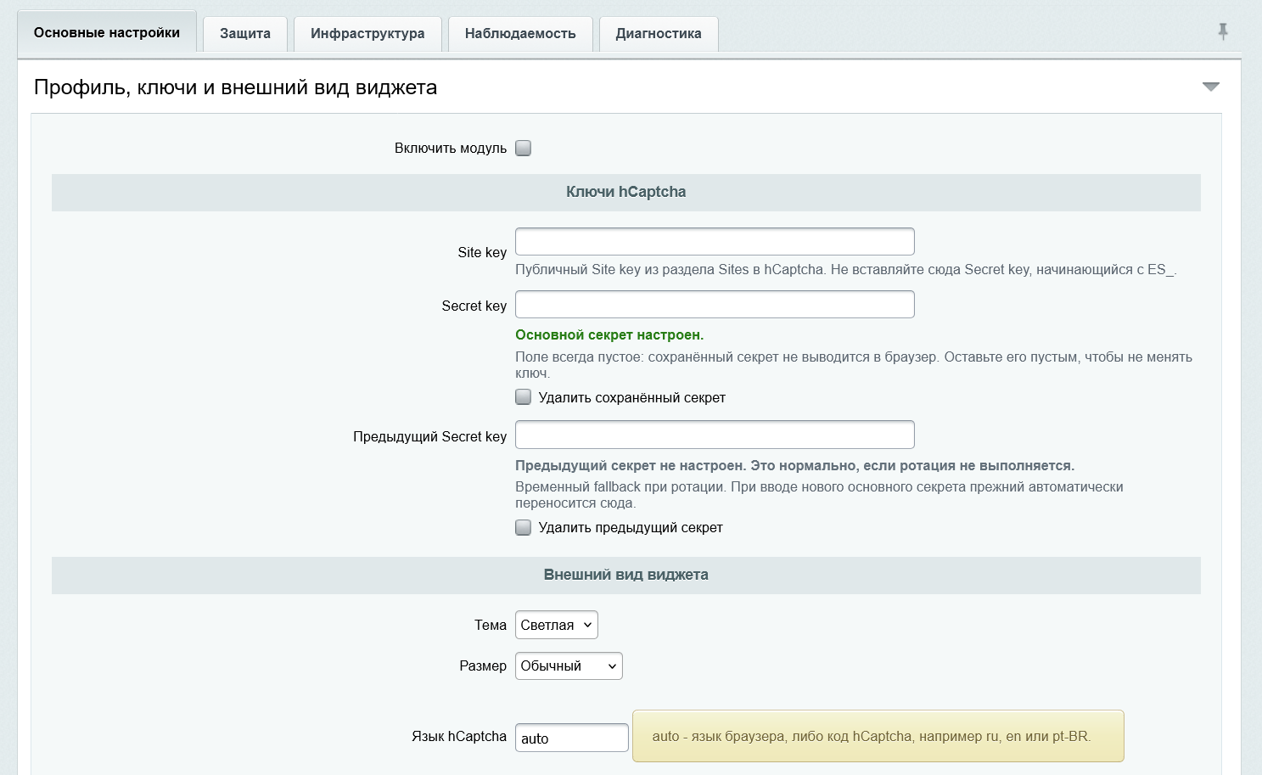Toggle the Включить модуль checkbox

coord(524,148)
